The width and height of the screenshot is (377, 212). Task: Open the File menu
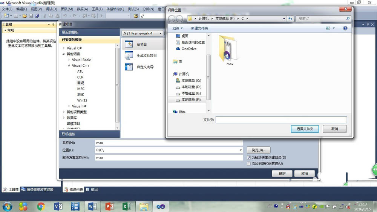pyautogui.click(x=7, y=9)
